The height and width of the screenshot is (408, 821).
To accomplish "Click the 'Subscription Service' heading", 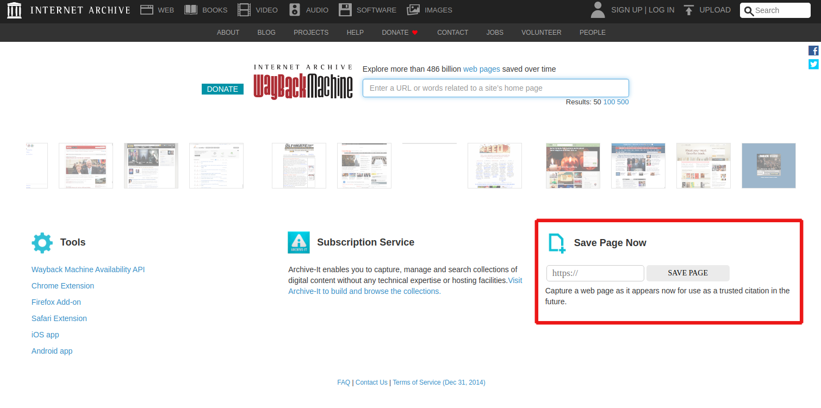I will point(366,242).
